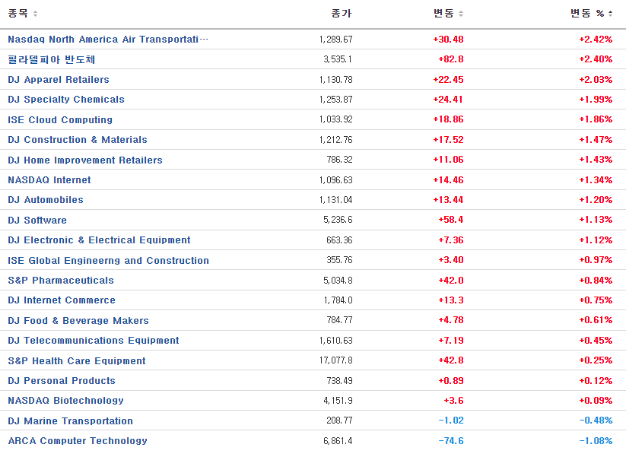Image resolution: width=626 pixels, height=457 pixels.
Task: Select change value +3.6
Action: pos(453,400)
